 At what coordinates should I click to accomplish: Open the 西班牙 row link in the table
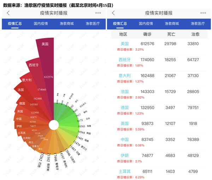point(124,60)
